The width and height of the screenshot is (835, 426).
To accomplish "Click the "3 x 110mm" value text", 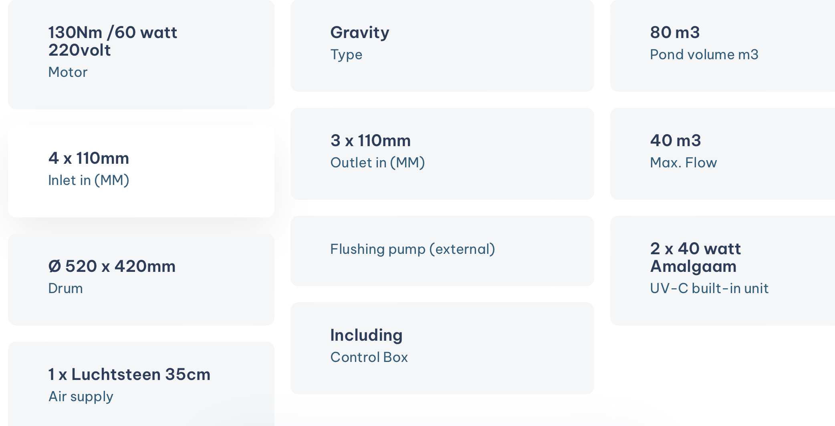I will coord(370,141).
